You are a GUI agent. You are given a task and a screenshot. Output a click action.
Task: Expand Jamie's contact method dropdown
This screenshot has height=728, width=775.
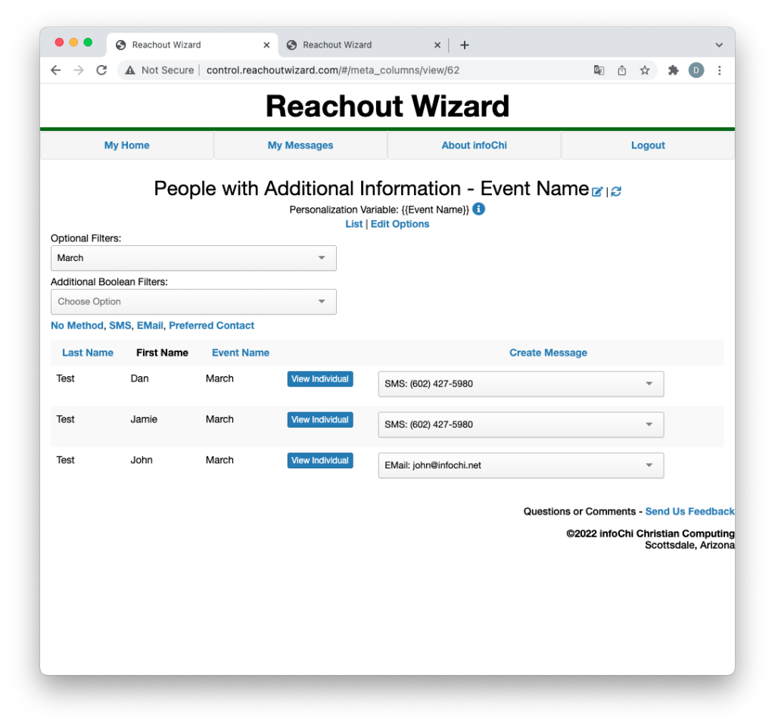pos(521,425)
